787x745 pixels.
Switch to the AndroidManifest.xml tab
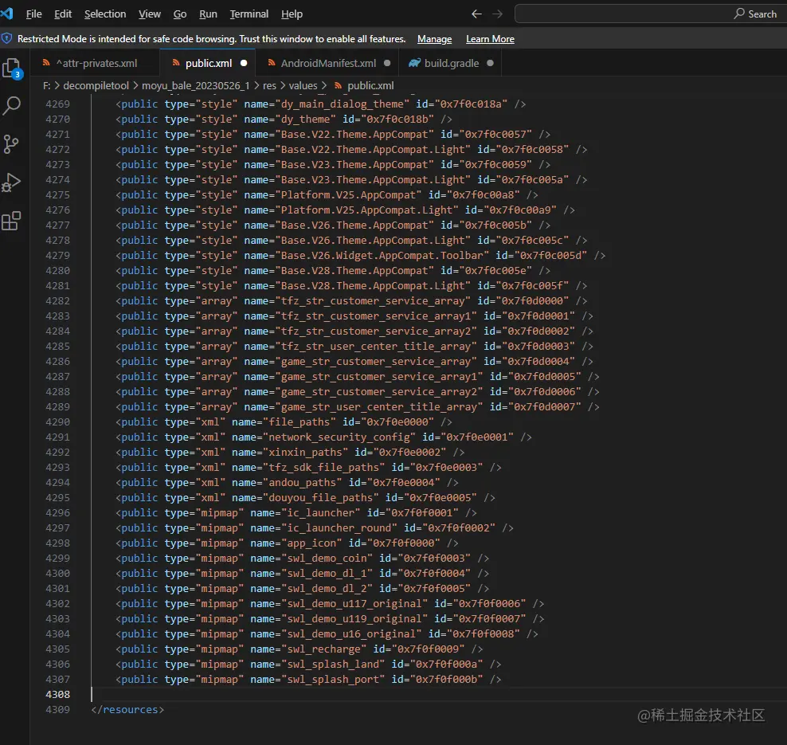click(x=329, y=62)
